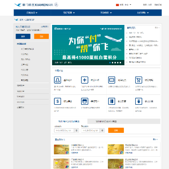Open the 41000 points promotional banner
The width and height of the screenshot is (169, 169).
pos(88,45)
